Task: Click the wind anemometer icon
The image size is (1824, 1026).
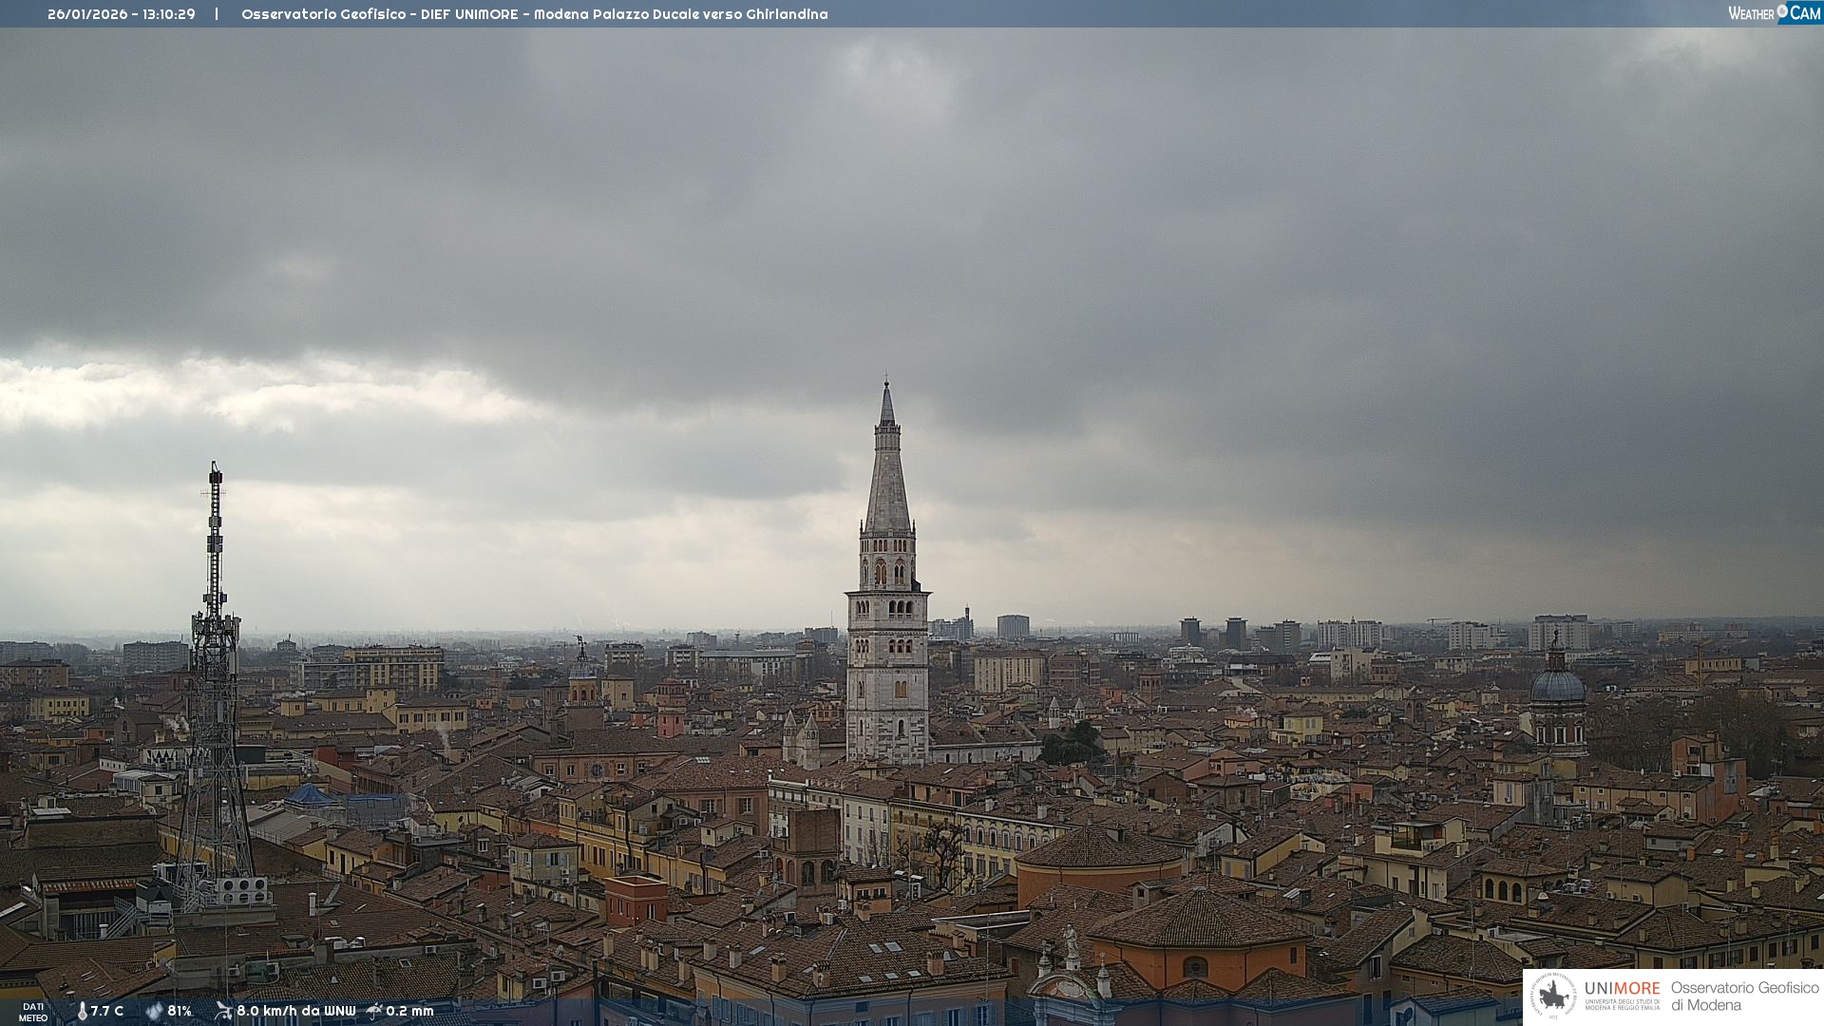Action: pyautogui.click(x=223, y=1011)
